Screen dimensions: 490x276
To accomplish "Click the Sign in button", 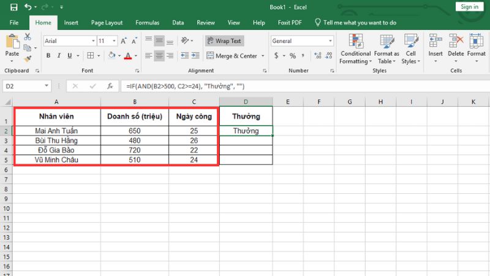I will point(469,7).
